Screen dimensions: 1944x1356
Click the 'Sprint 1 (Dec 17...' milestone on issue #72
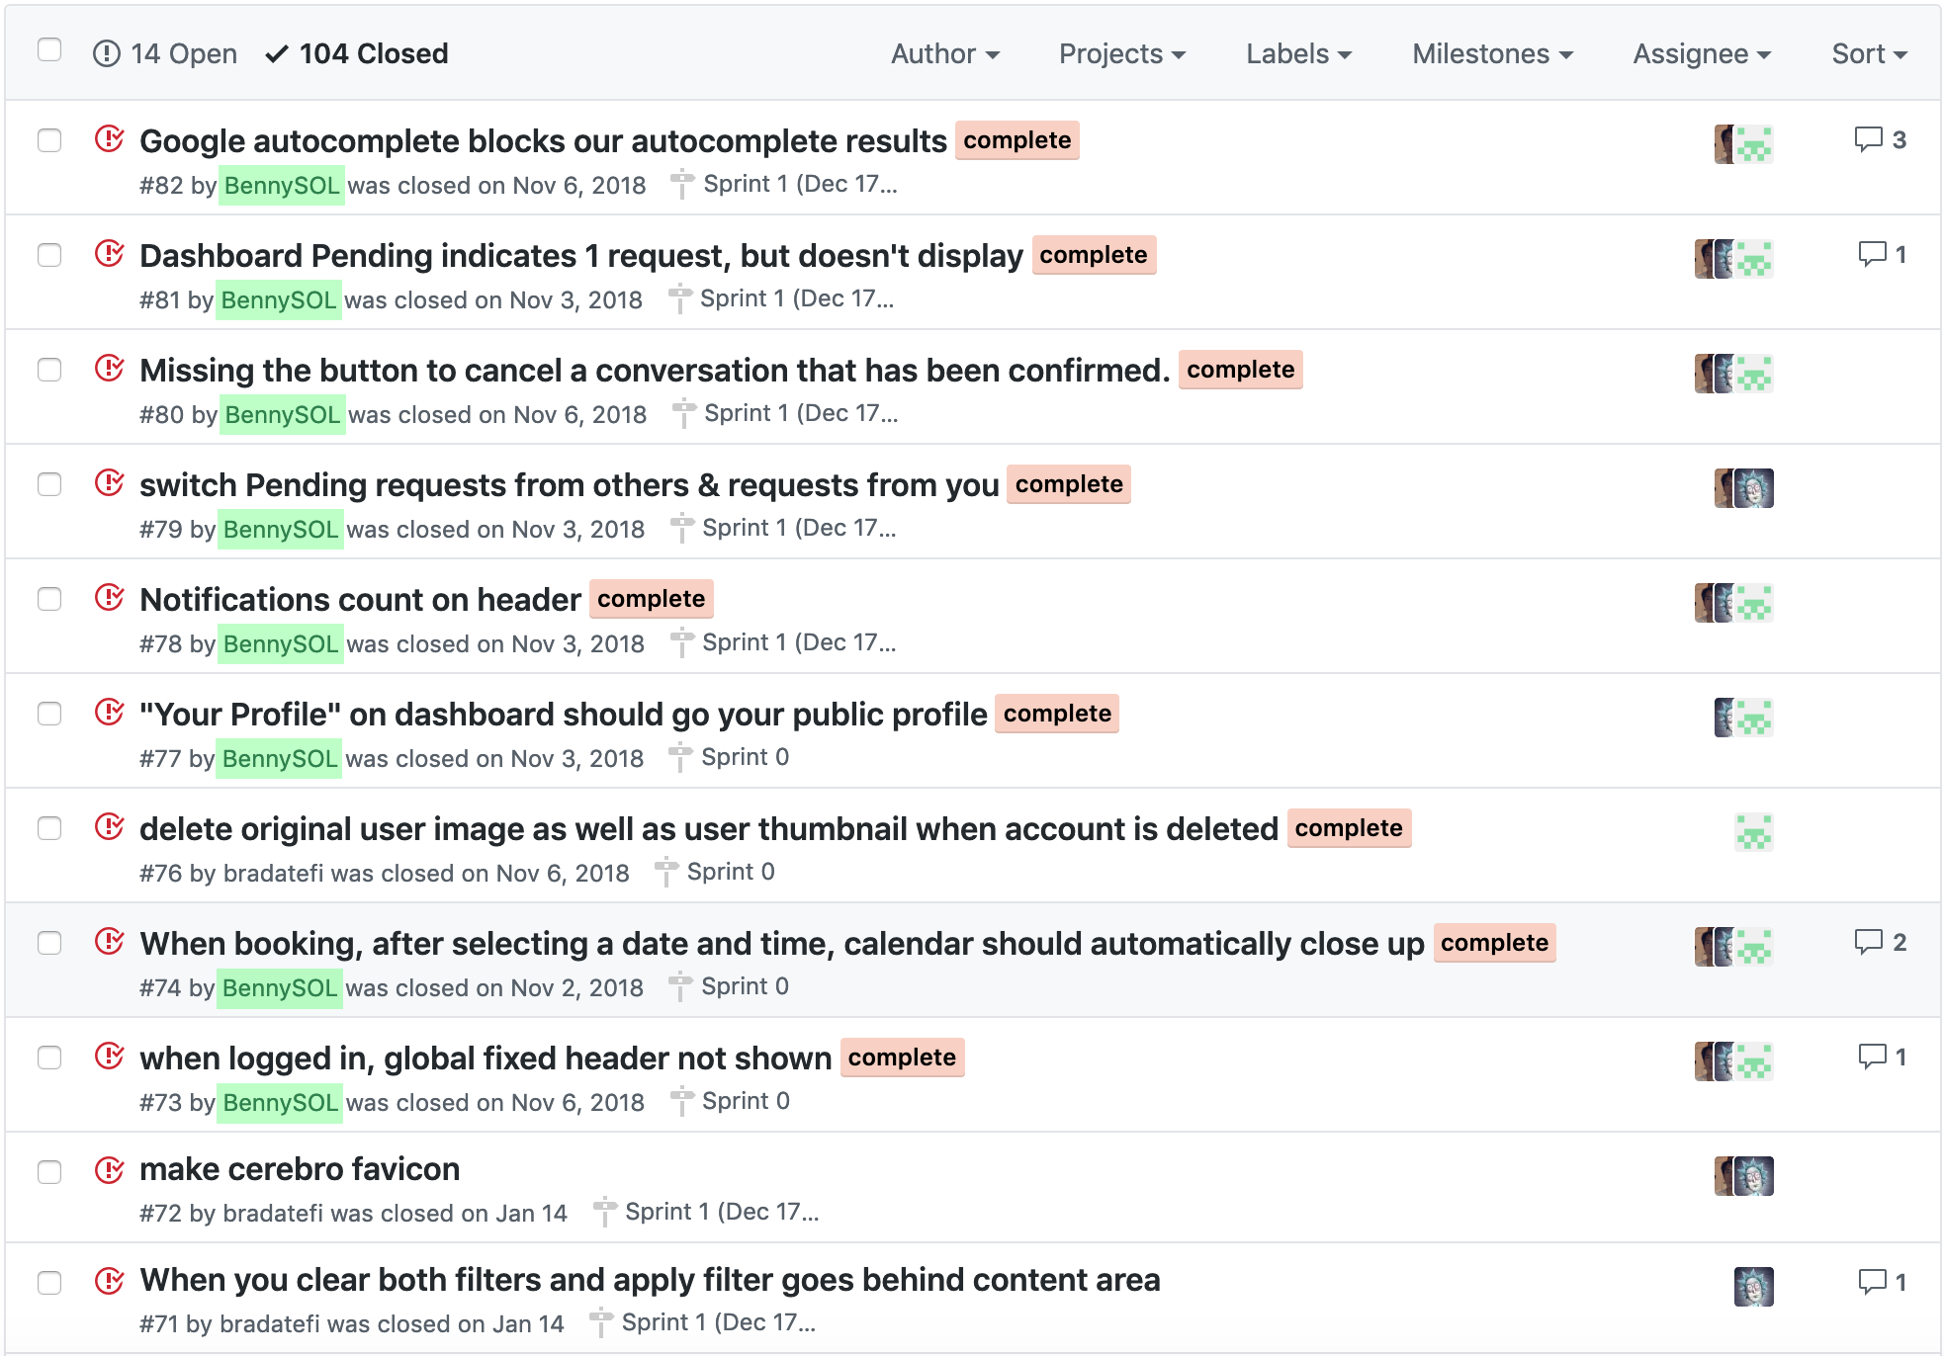(x=721, y=1212)
